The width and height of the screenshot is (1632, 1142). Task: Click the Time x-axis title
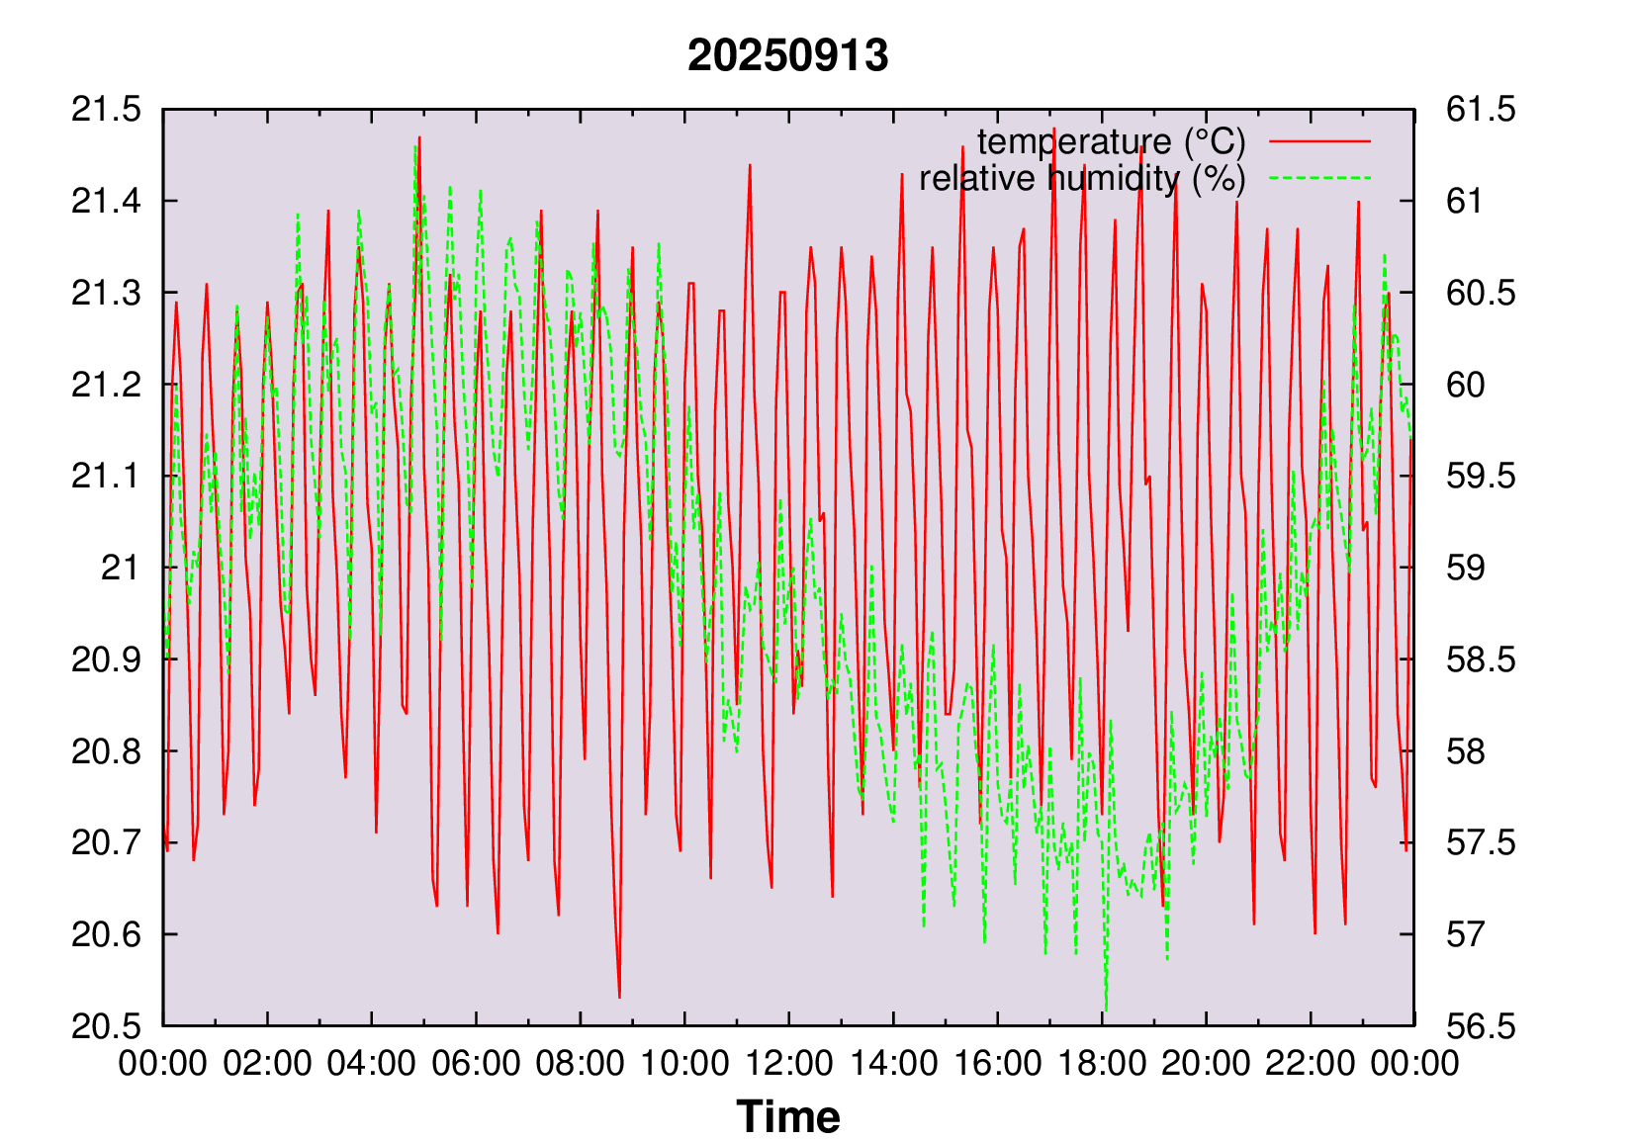click(x=787, y=1116)
